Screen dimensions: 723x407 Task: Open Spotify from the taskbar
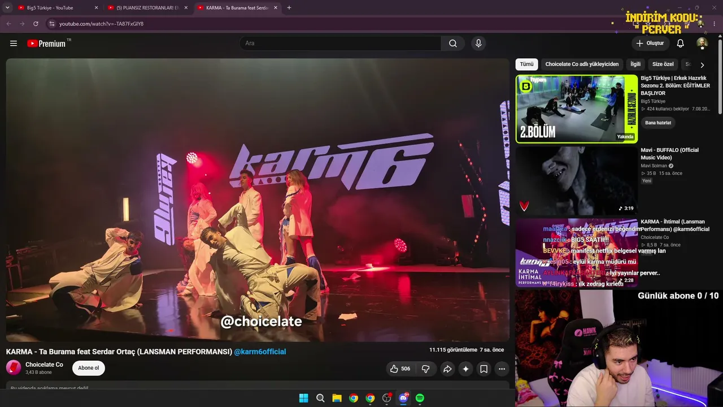coord(420,398)
